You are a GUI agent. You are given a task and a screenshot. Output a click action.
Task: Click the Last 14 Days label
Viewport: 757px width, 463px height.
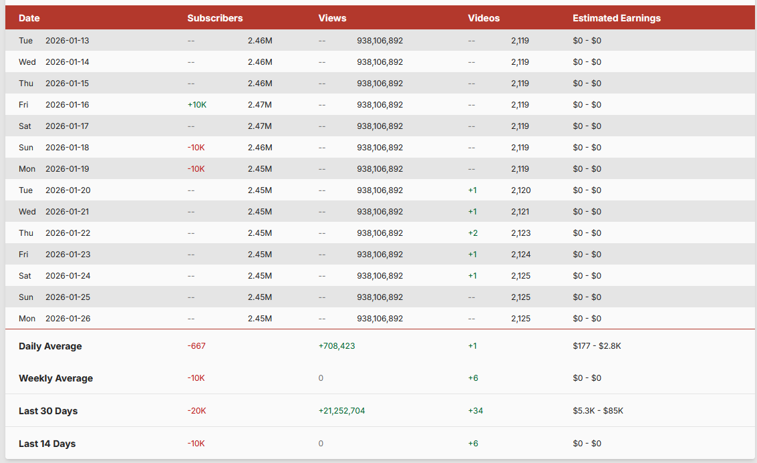(47, 444)
